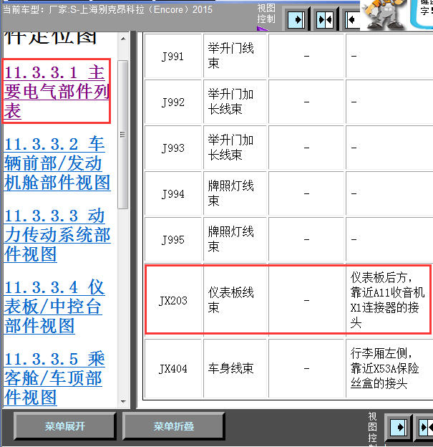433x447 pixels.
Task: Click 举升门加长线束 cell in J992 row
Action: pyautogui.click(x=235, y=102)
